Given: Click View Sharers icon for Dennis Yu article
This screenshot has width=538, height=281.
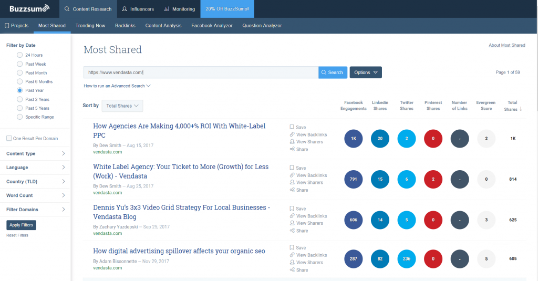Looking at the screenshot, I should [292, 223].
